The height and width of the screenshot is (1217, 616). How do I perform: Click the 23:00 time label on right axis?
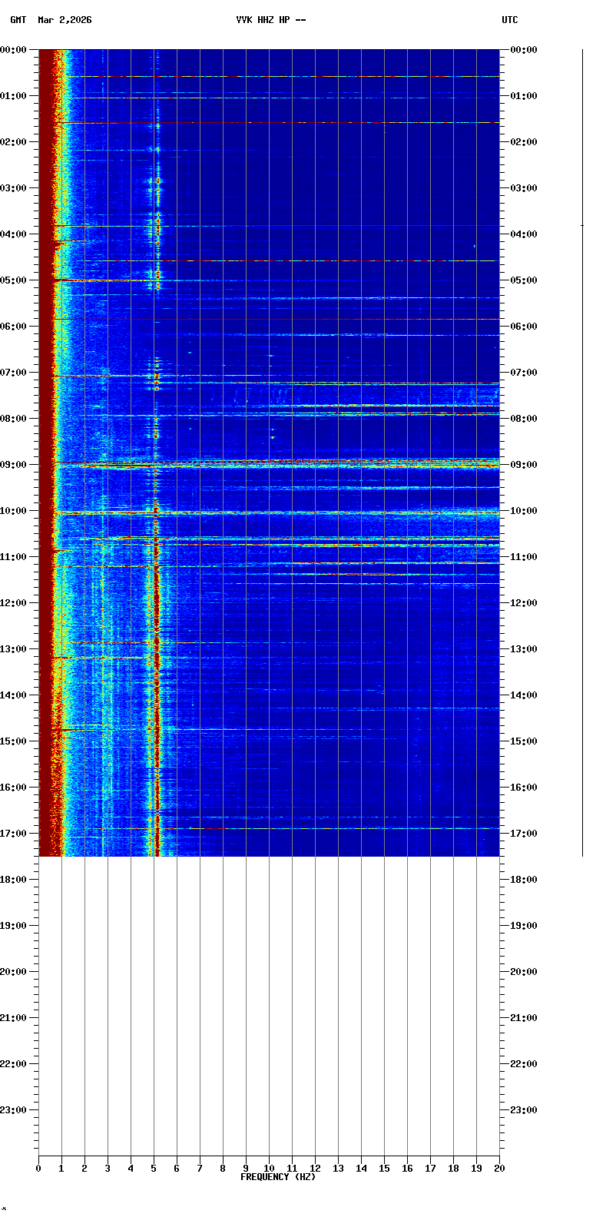coord(524,1110)
